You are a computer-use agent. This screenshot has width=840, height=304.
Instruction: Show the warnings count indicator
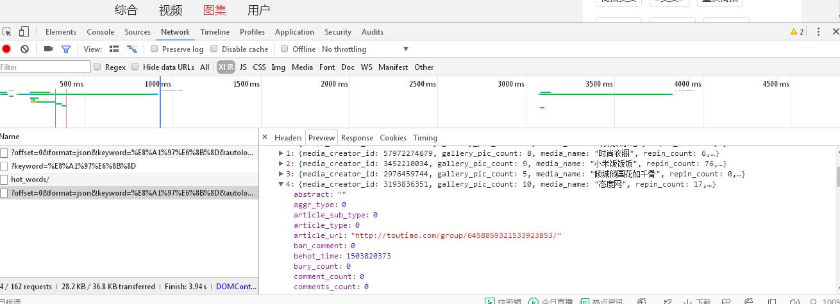[797, 31]
